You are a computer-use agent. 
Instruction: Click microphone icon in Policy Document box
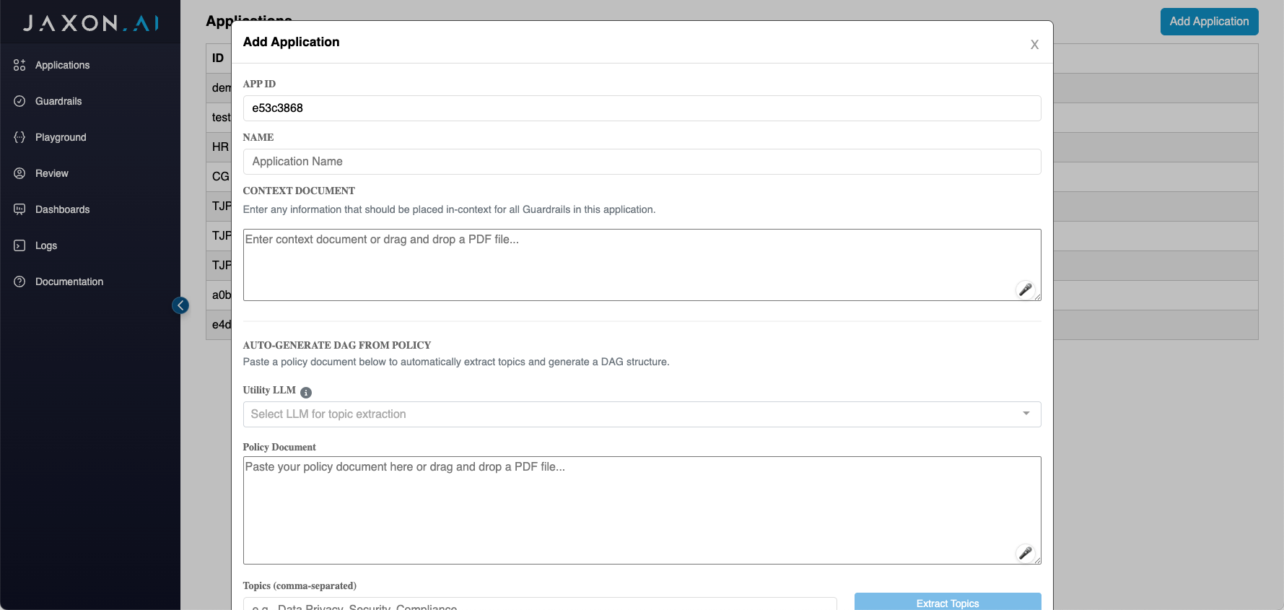(x=1025, y=553)
